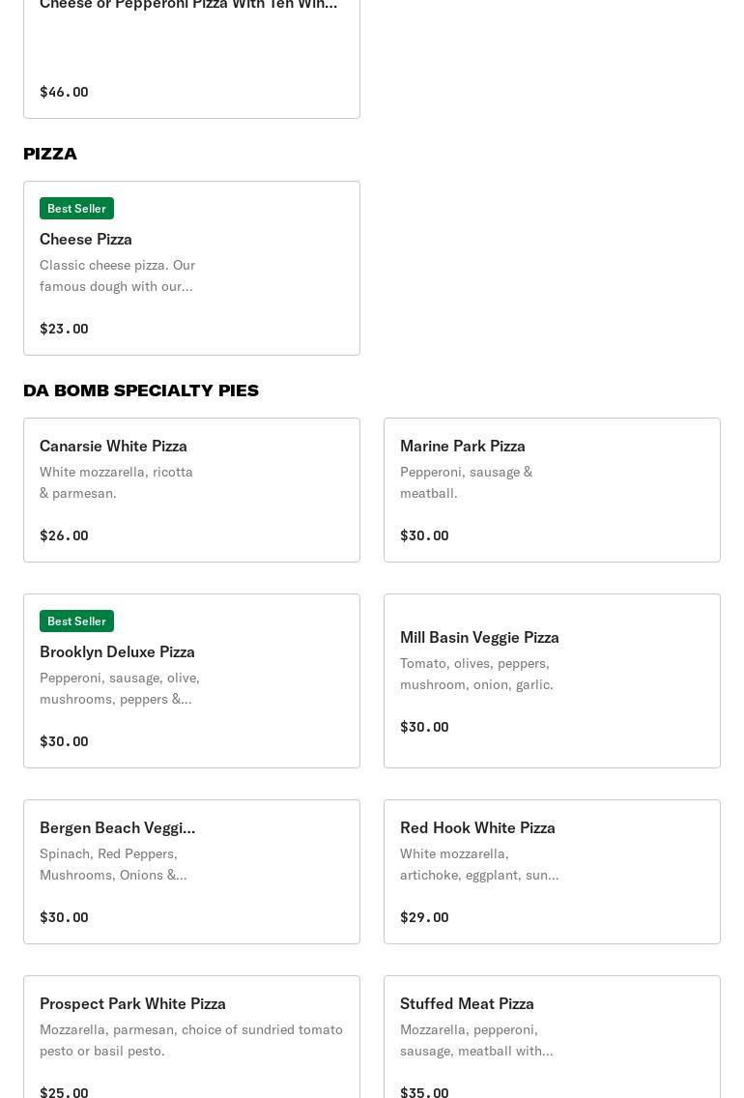Select the Canarsie White Pizza card
Image resolution: width=744 pixels, height=1098 pixels.
click(191, 490)
